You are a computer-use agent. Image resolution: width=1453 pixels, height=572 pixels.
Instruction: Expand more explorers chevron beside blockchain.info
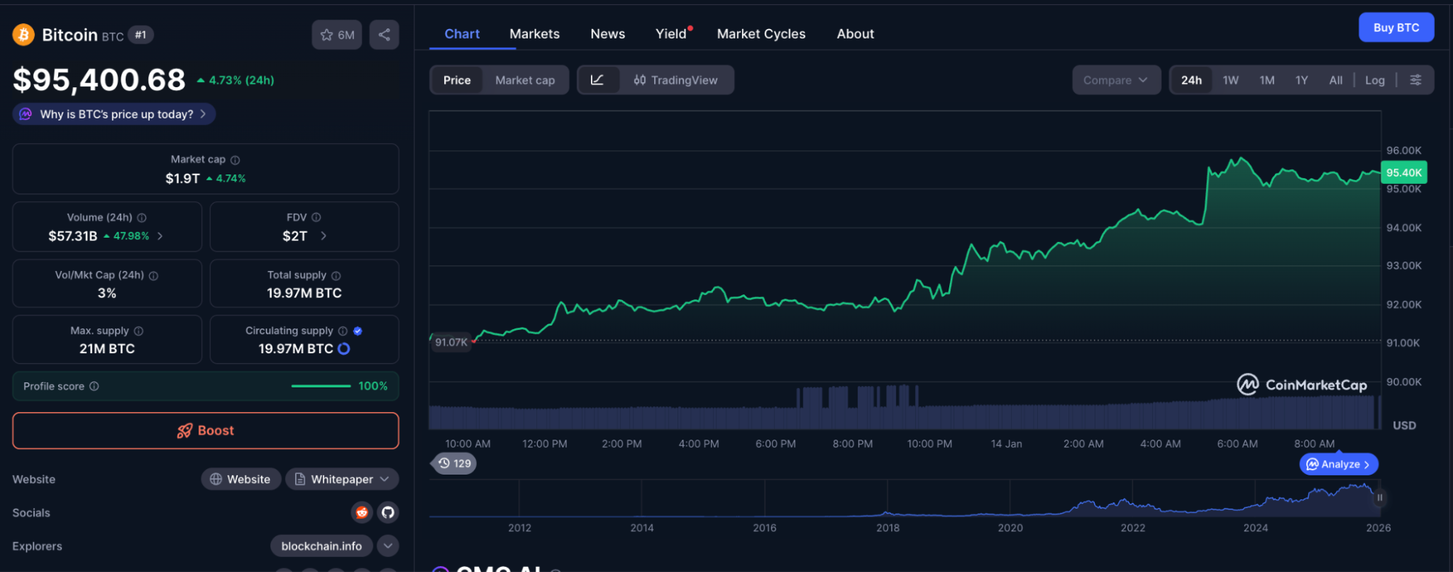(x=388, y=546)
